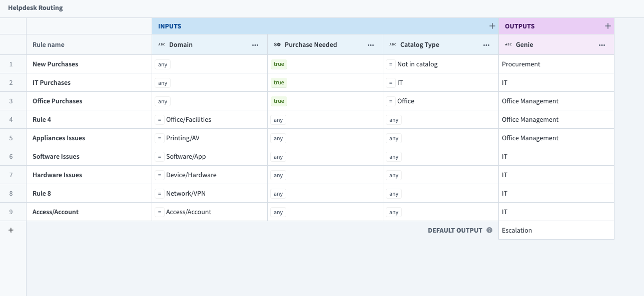This screenshot has height=296, width=644.
Task: Click equals operator for Office catalog type
Action: point(390,101)
